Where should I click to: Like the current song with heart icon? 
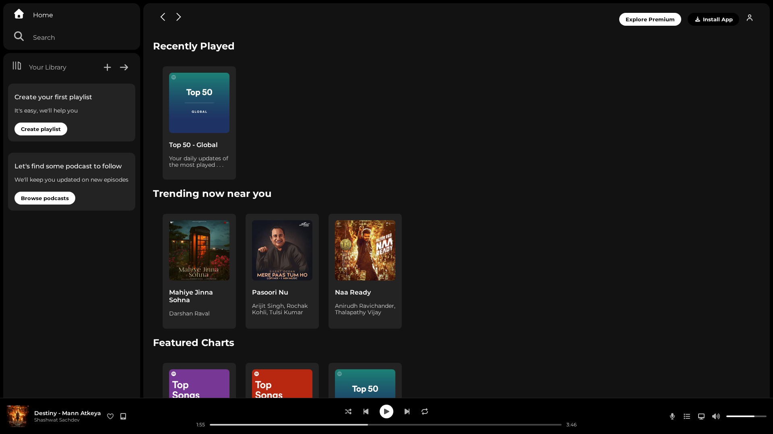pos(110,416)
